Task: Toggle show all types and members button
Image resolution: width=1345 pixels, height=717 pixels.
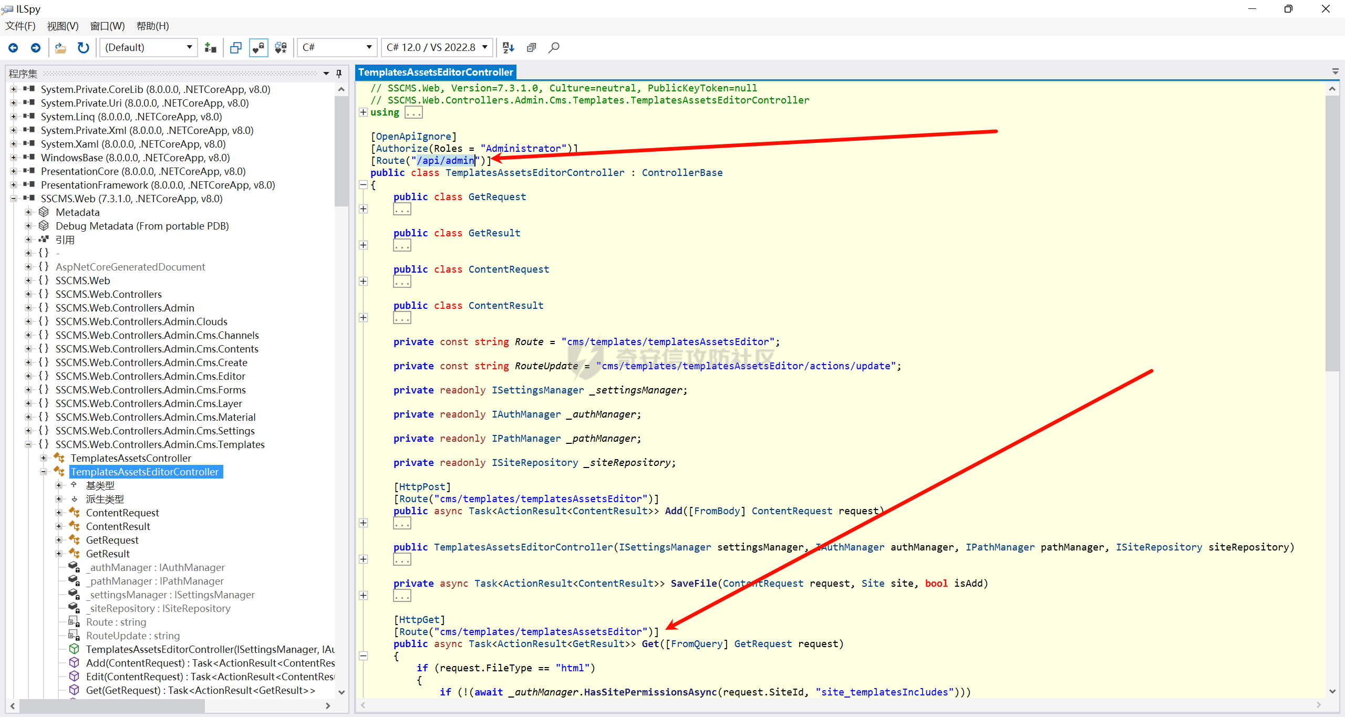Action: (x=281, y=48)
